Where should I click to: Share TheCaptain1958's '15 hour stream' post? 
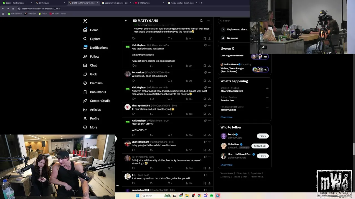[x=209, y=114]
